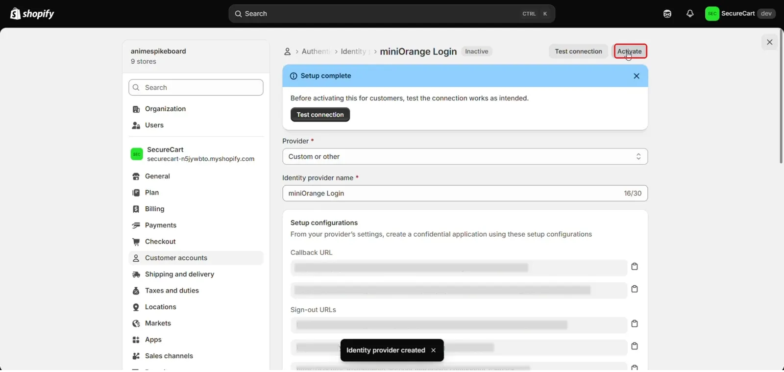Dismiss the Setup complete banner
The width and height of the screenshot is (784, 372).
636,76
